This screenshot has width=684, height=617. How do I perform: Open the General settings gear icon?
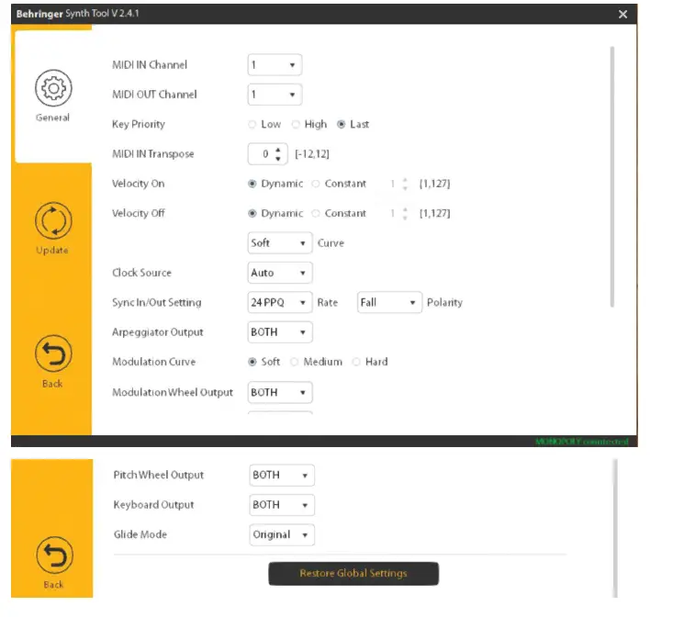(x=53, y=88)
